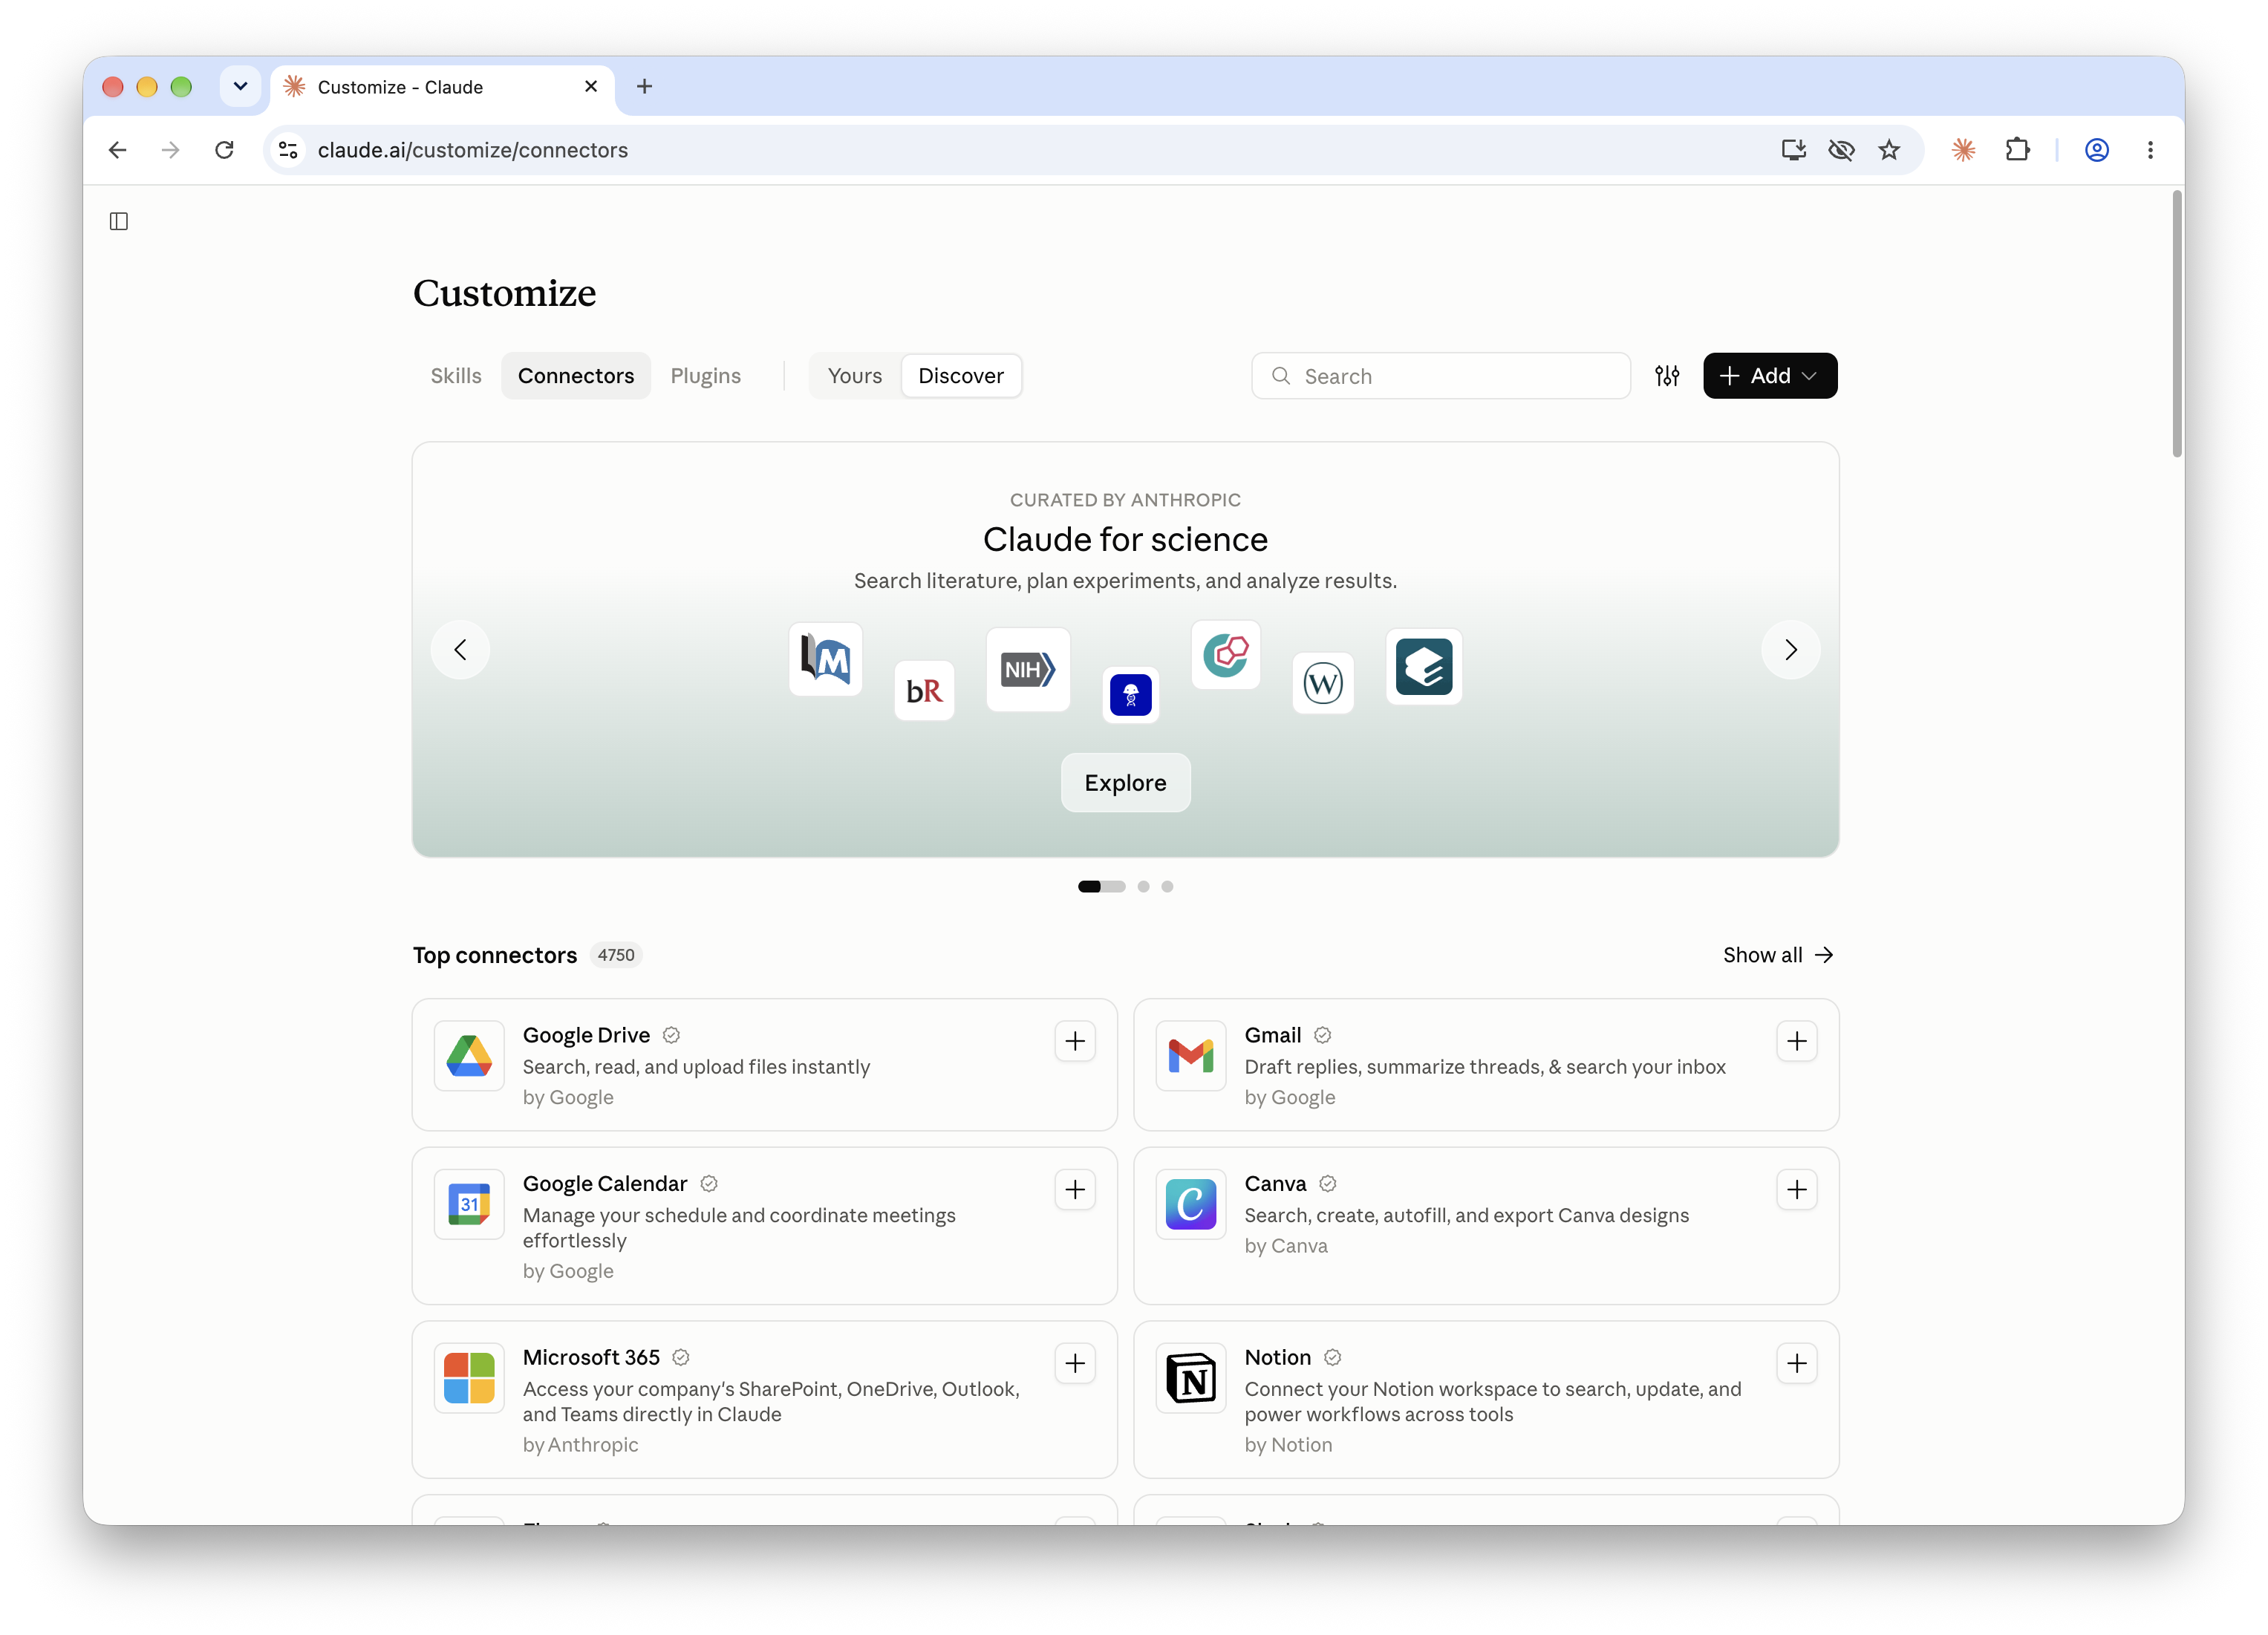Screen dimensions: 2268x1635
Task: Open Chrome profile avatar
Action: click(x=2097, y=150)
